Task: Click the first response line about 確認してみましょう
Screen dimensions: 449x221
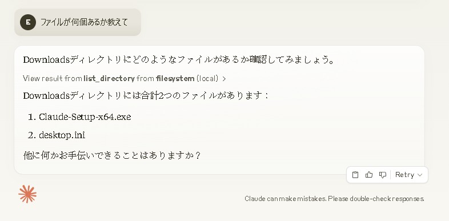Action: tap(179, 60)
